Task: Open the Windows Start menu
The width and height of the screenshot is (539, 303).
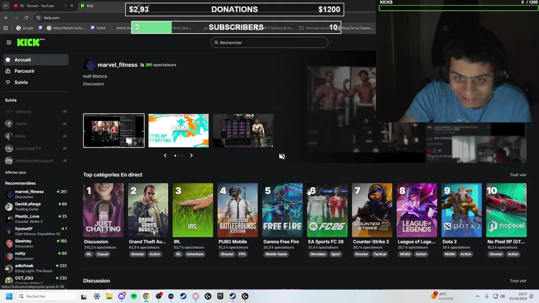Action: point(9,296)
